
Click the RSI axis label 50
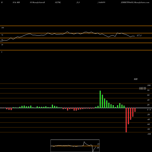tap(2, 40)
